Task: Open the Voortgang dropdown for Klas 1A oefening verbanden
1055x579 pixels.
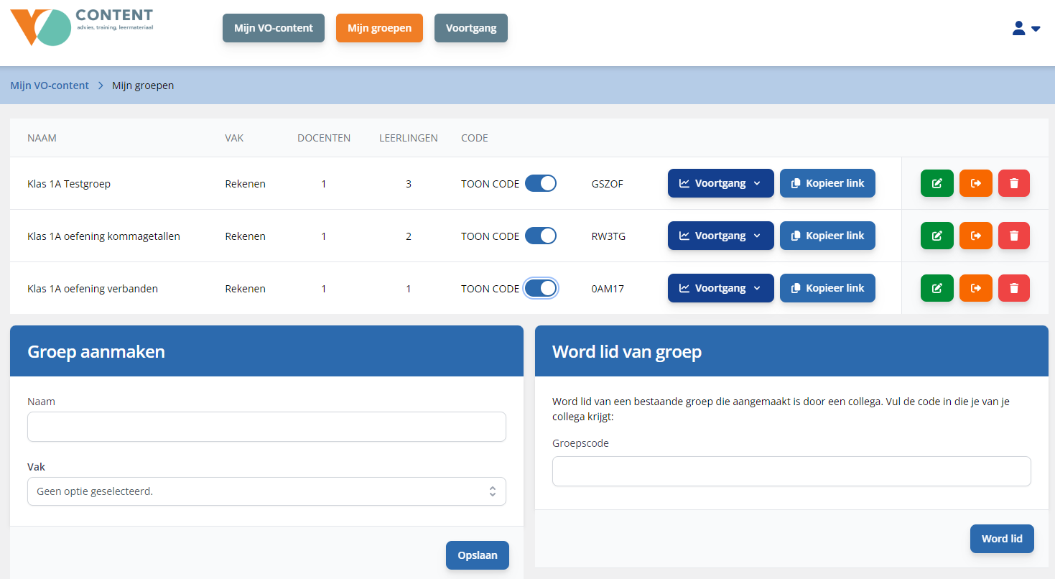Action: pyautogui.click(x=720, y=288)
